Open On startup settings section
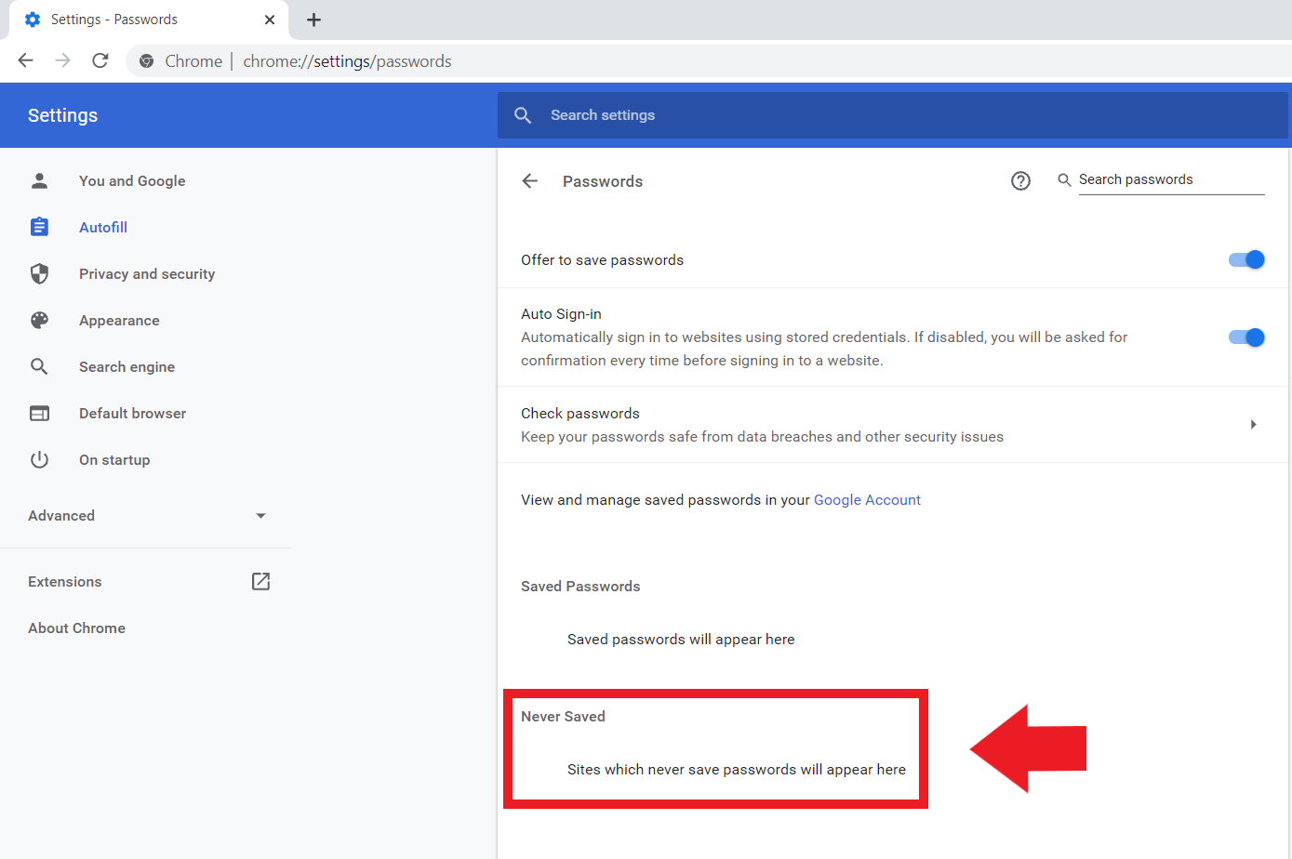This screenshot has height=859, width=1292. pos(114,459)
